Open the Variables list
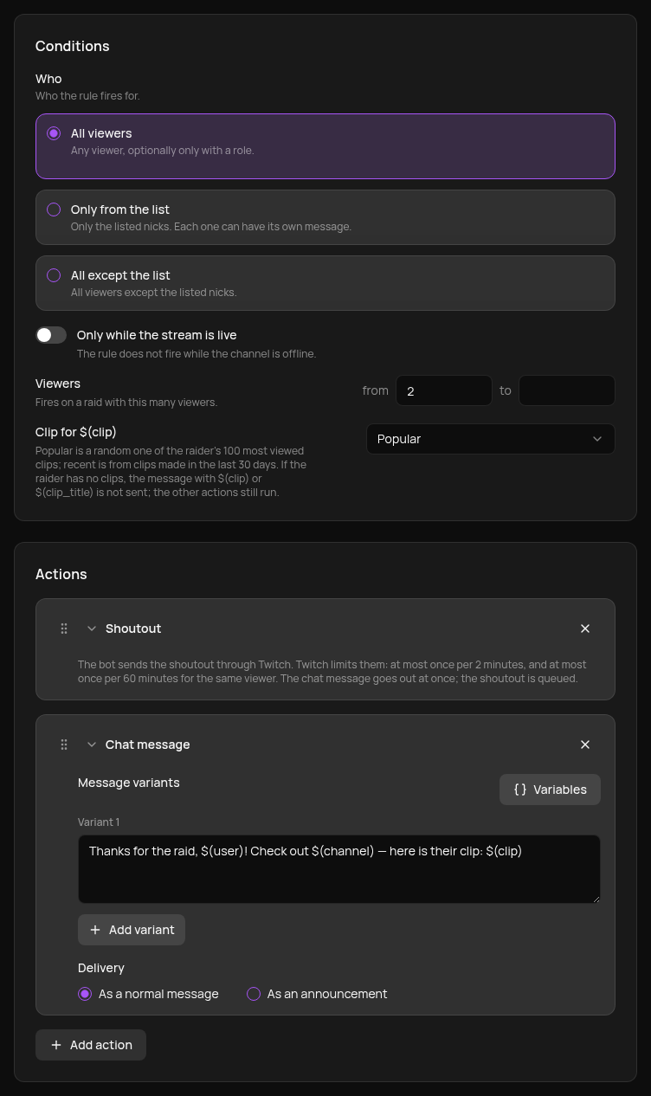The height and width of the screenshot is (1096, 651). [x=550, y=790]
